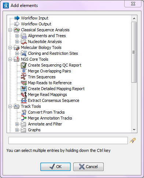Collapse the NGS Core Tools node
Screen dimensions: 144x178
click(x=10, y=59)
